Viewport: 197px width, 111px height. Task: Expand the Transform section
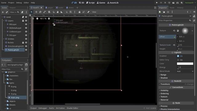(x=165, y=84)
